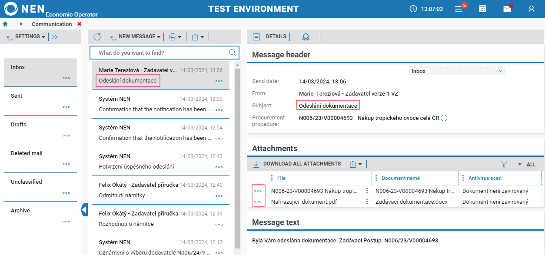
Task: Open the Details button
Action: (x=270, y=37)
